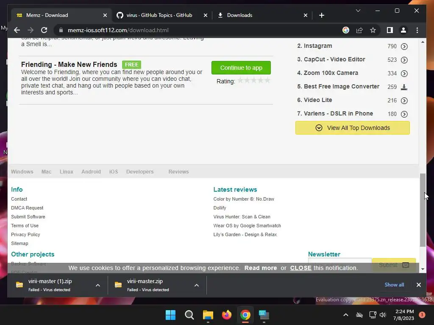
Task: Close the Downloads tab
Action: click(x=305, y=15)
